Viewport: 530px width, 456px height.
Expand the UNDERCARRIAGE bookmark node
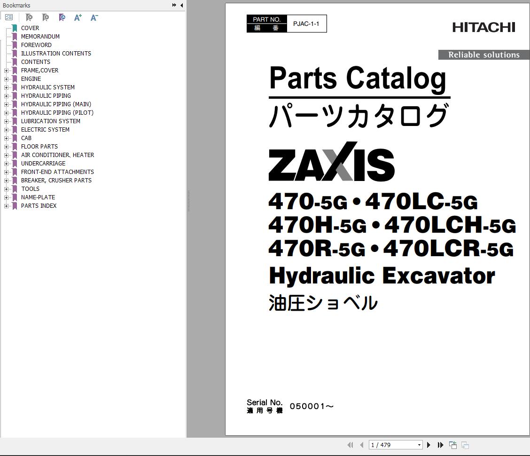click(6, 164)
